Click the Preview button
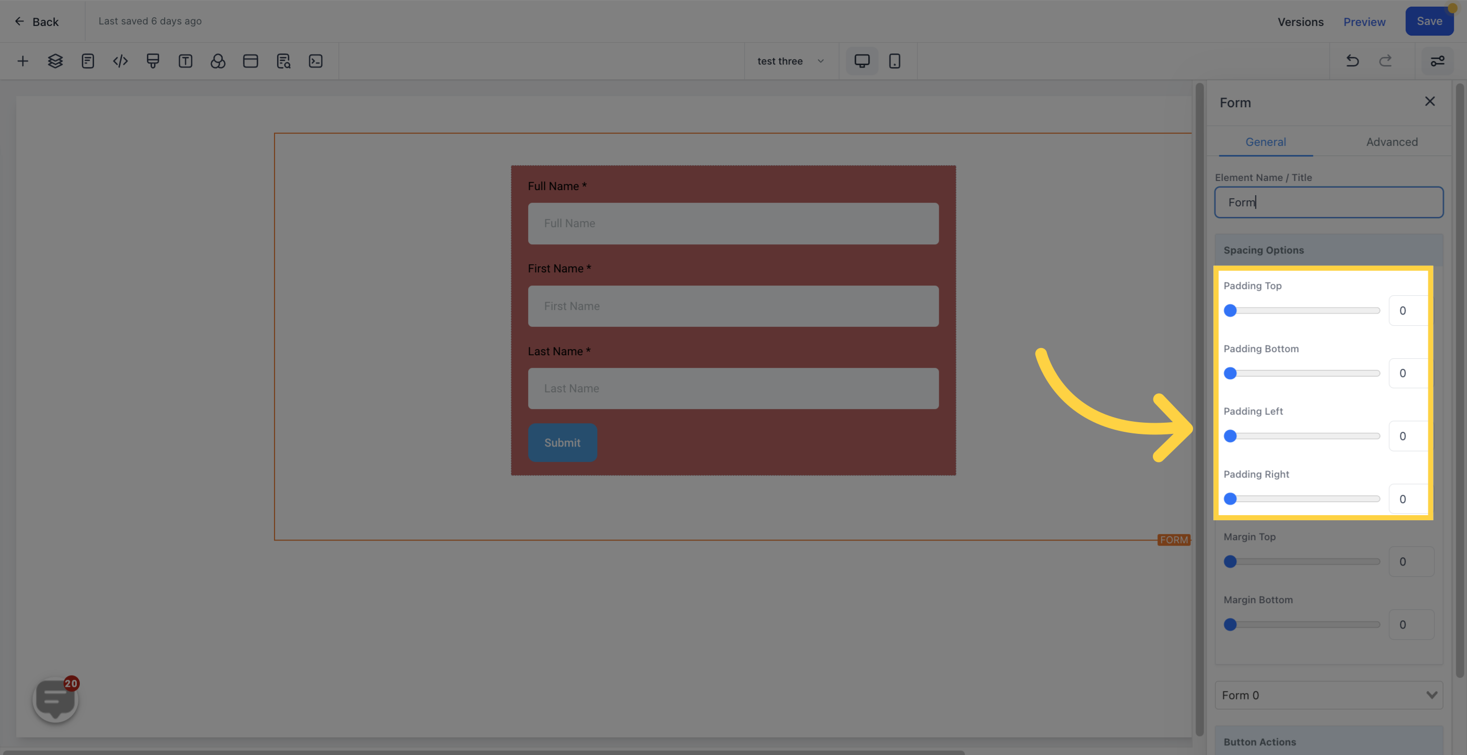 (x=1364, y=21)
